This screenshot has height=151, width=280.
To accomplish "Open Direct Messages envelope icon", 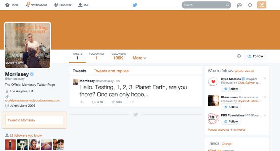I will coord(239,5).
